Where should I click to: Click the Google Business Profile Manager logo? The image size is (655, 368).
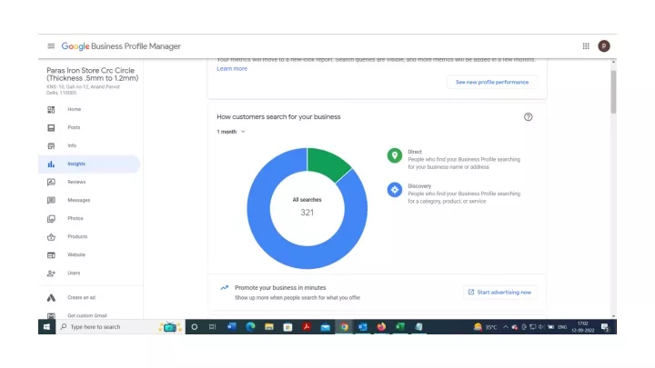(x=121, y=46)
